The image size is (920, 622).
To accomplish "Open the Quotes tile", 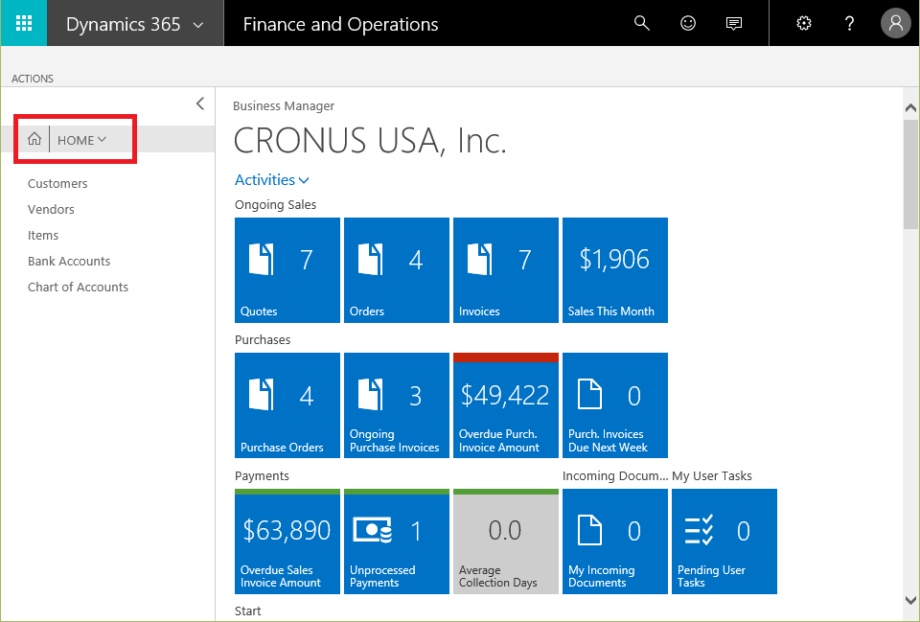I will [287, 270].
